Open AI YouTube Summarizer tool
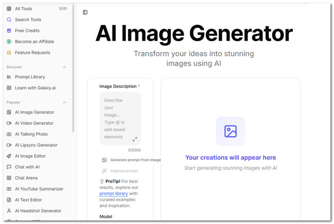This screenshot has width=334, height=224. 39,189
